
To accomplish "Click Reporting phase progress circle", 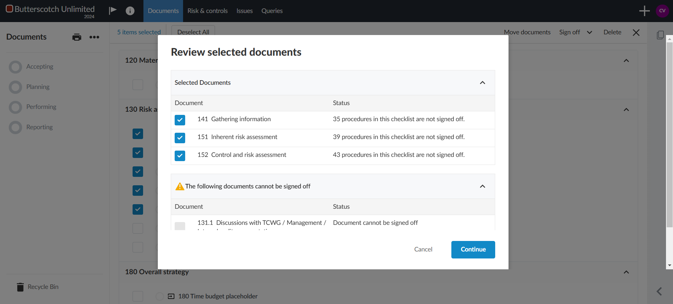I will click(15, 127).
